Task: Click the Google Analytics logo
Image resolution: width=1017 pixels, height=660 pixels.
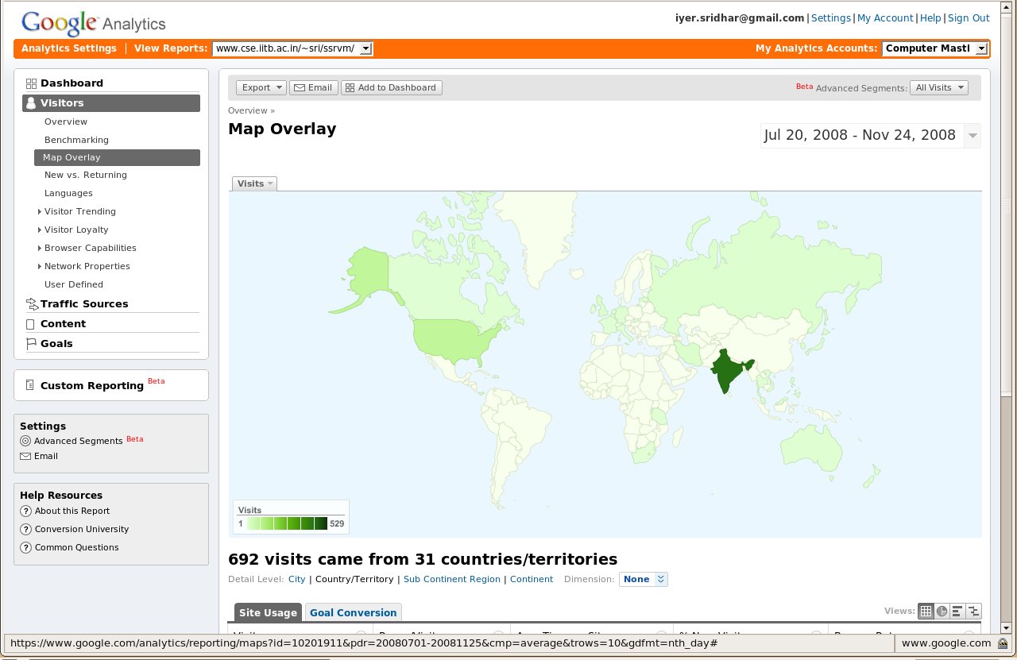Action: pyautogui.click(x=94, y=23)
